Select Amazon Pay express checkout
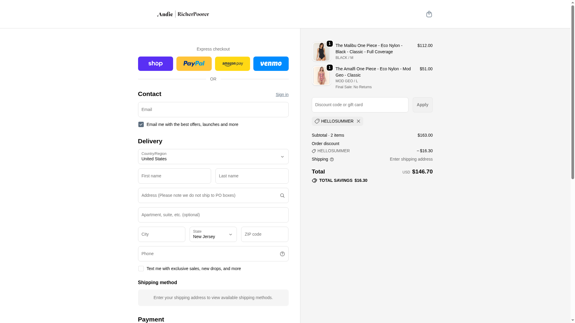Screen dimensions: 575x323 232,64
